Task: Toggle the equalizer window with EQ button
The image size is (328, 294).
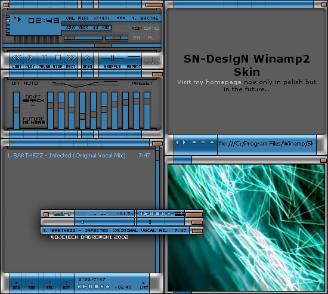Action: (137, 38)
